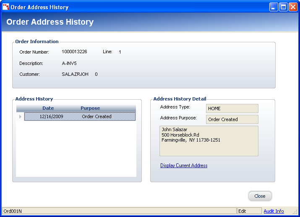This screenshot has height=217, width=300.
Task: Click the Edit mode status bar panel
Action: [249, 211]
